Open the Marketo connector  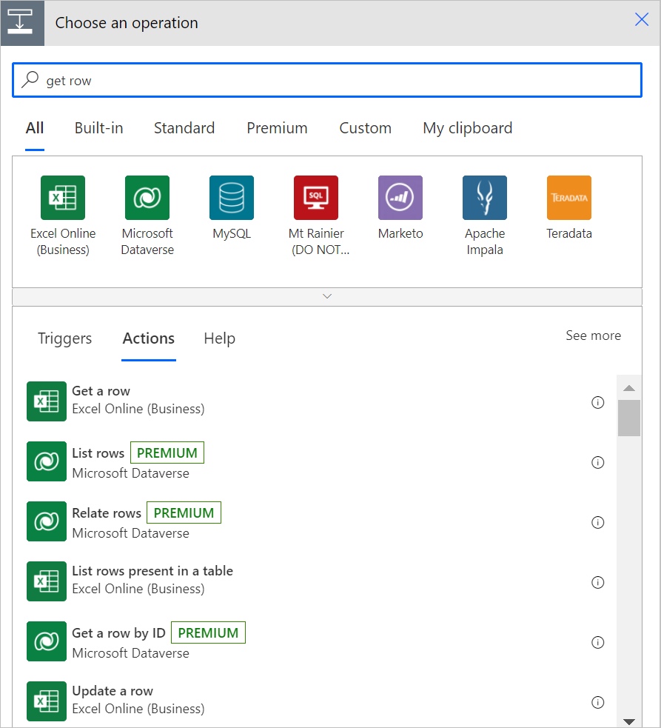click(x=400, y=198)
